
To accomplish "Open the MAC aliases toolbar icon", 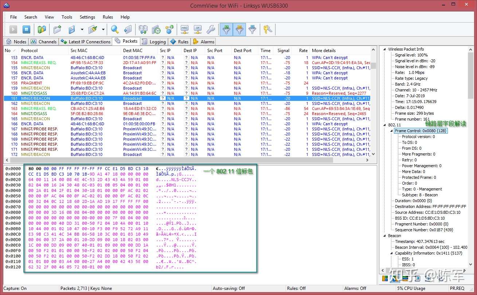I will pos(185,29).
